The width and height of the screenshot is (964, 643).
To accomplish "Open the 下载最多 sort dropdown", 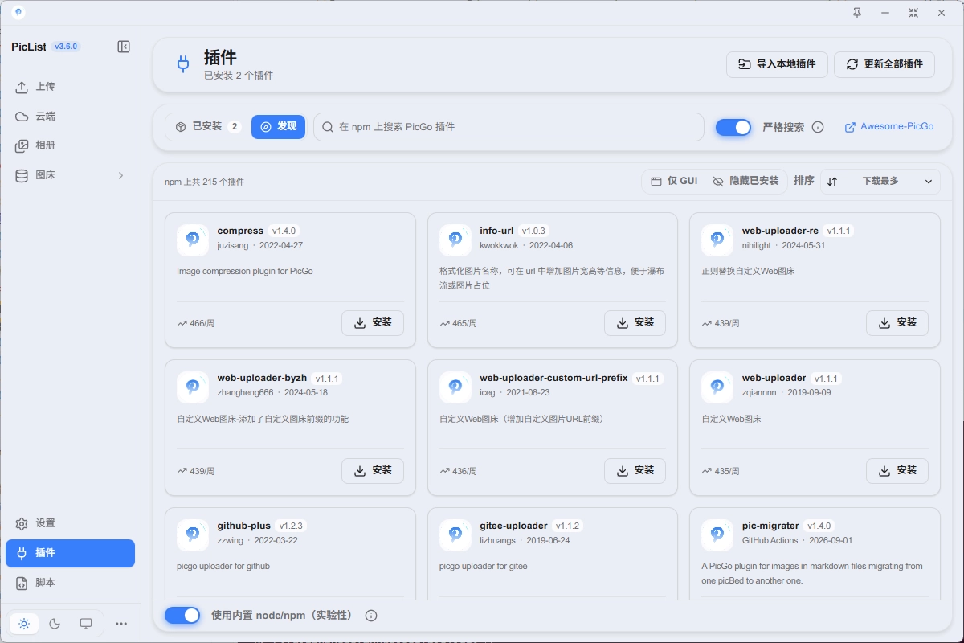I will pos(880,182).
